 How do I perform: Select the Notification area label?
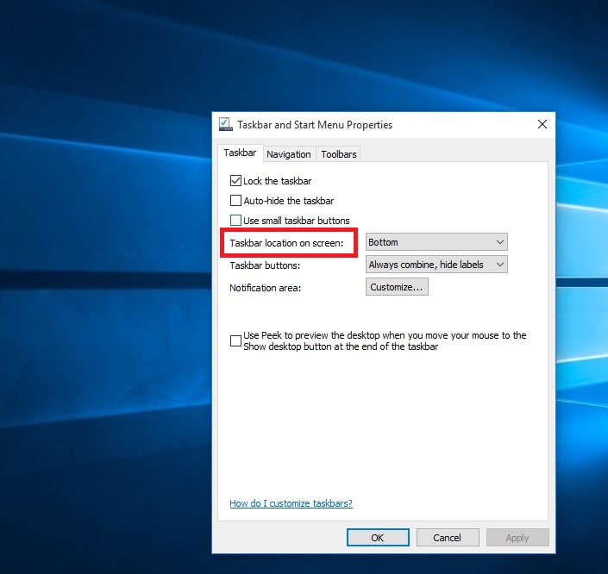tap(265, 288)
